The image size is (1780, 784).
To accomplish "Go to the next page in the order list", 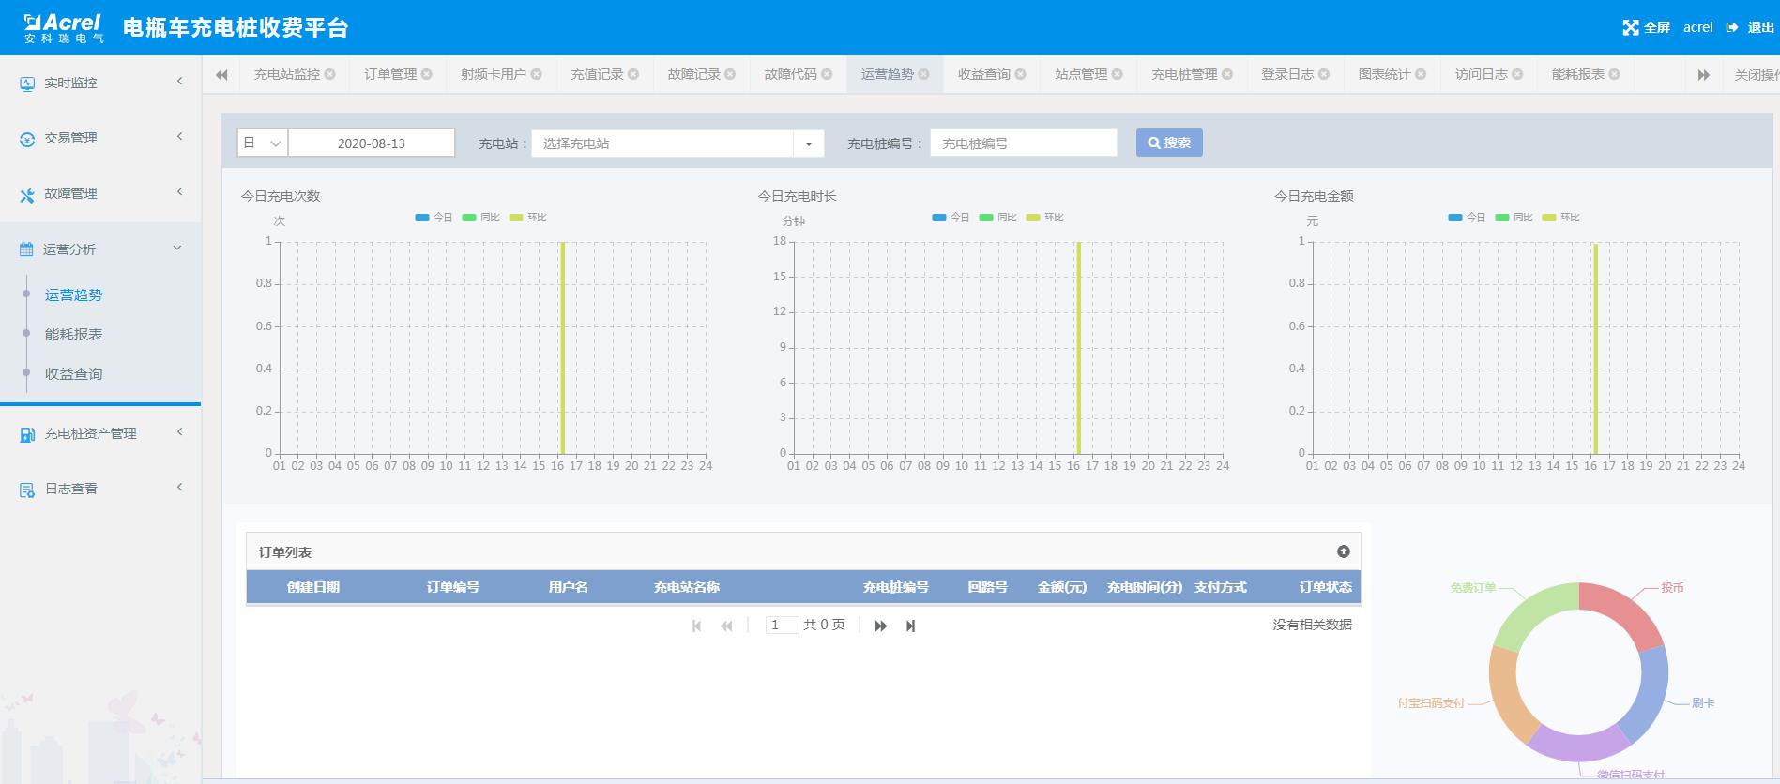I will 880,626.
